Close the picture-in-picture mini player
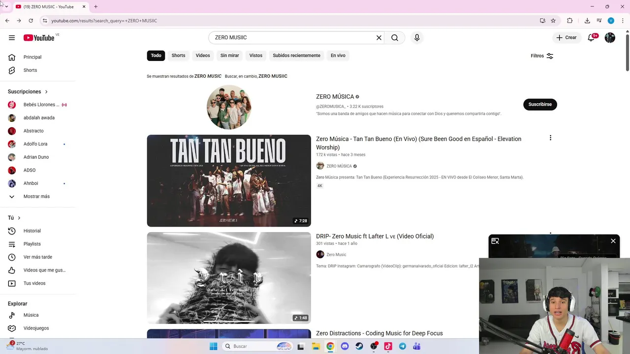 (613, 241)
